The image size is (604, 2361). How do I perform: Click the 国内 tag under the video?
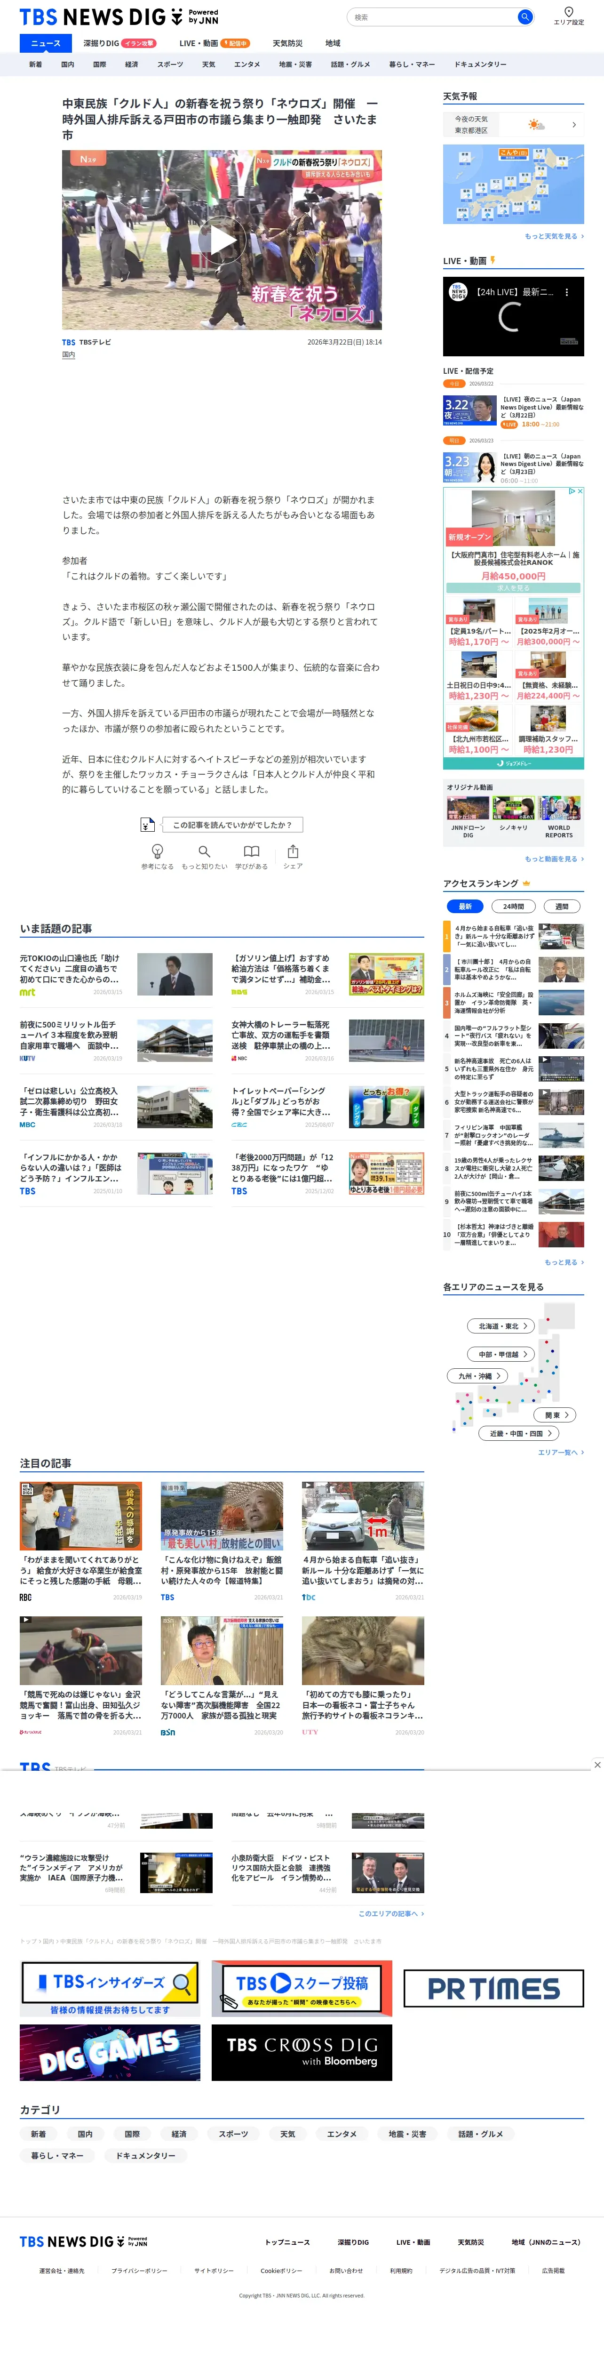click(x=69, y=355)
